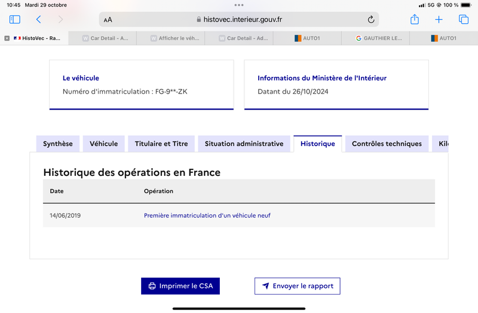478x313 pixels.
Task: Click the Imprimer le CSA button
Action: point(180,286)
